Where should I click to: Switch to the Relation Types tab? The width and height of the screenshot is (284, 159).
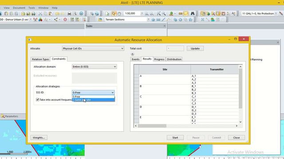(x=40, y=59)
